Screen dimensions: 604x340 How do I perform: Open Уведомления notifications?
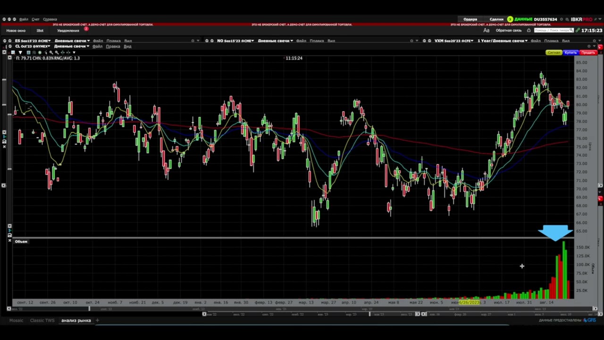68,31
